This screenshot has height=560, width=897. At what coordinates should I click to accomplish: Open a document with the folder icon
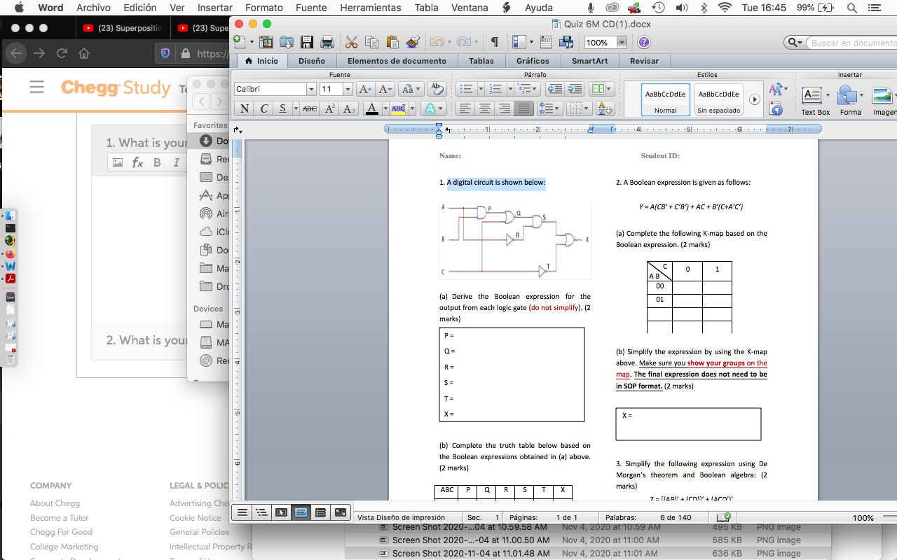click(x=287, y=43)
